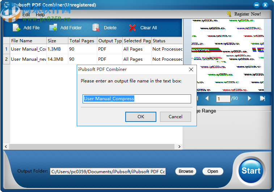Image resolution: width=274 pixels, height=192 pixels.
Task: Click the Output Folder path field
Action: [108, 171]
